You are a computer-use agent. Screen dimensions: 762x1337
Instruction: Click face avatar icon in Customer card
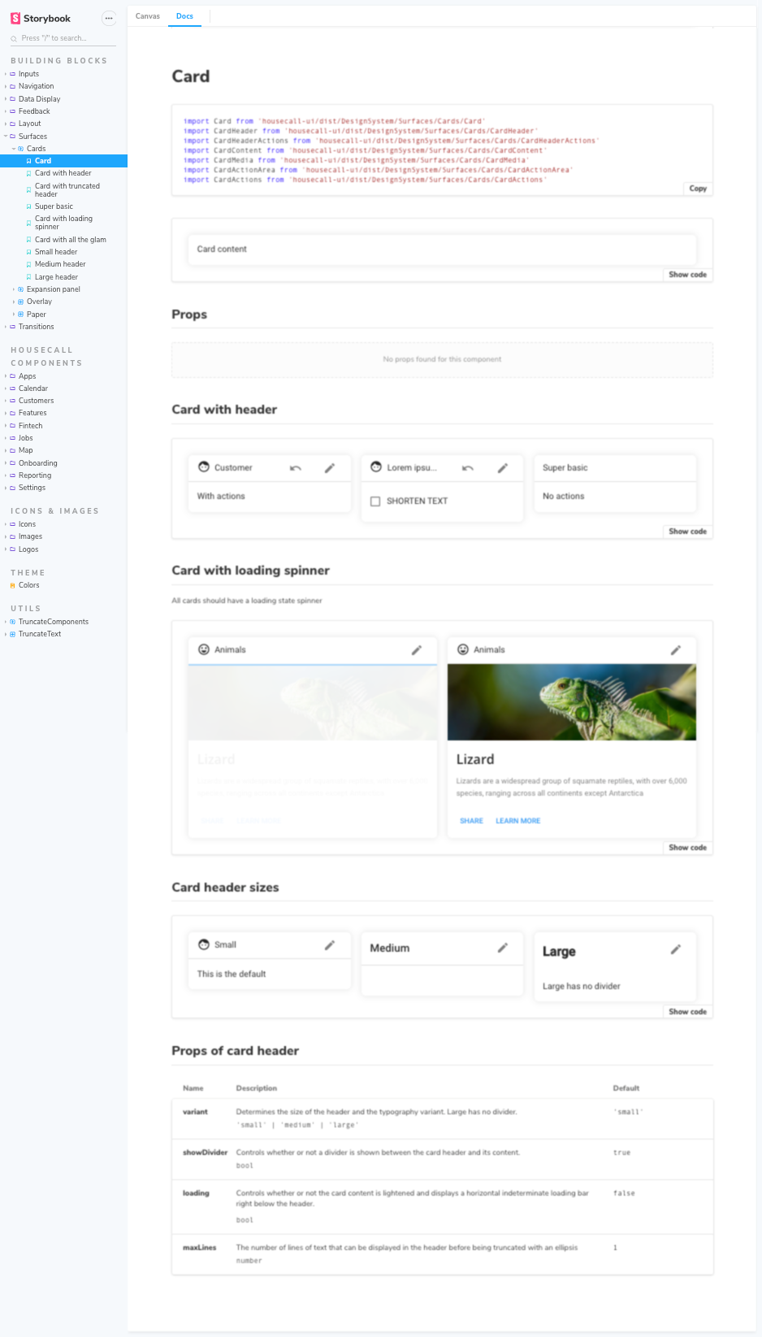(204, 467)
